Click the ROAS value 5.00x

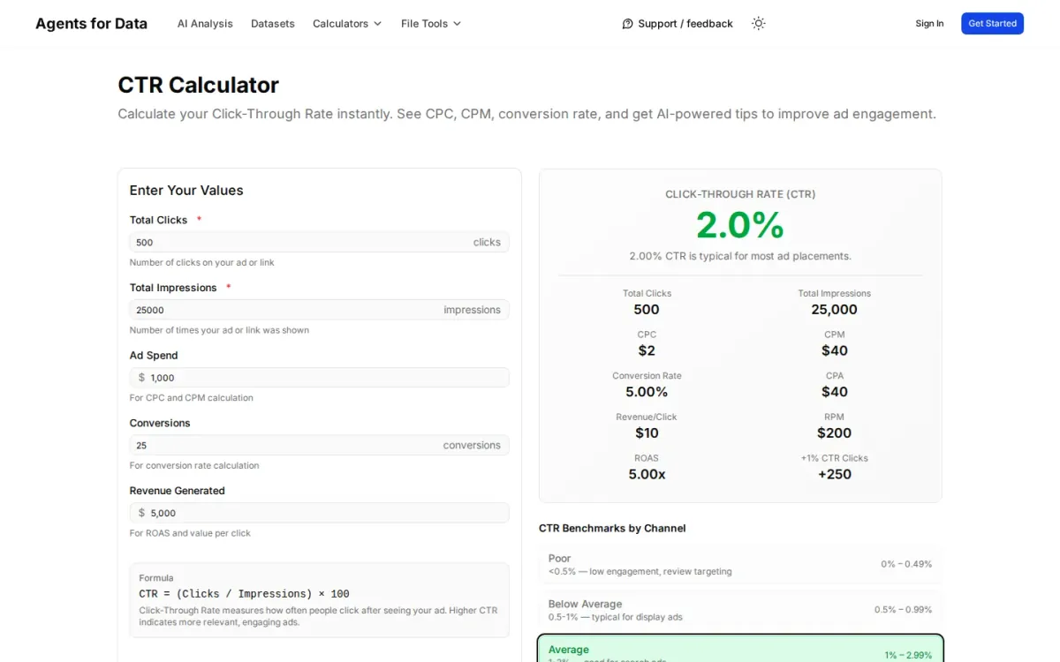(647, 474)
